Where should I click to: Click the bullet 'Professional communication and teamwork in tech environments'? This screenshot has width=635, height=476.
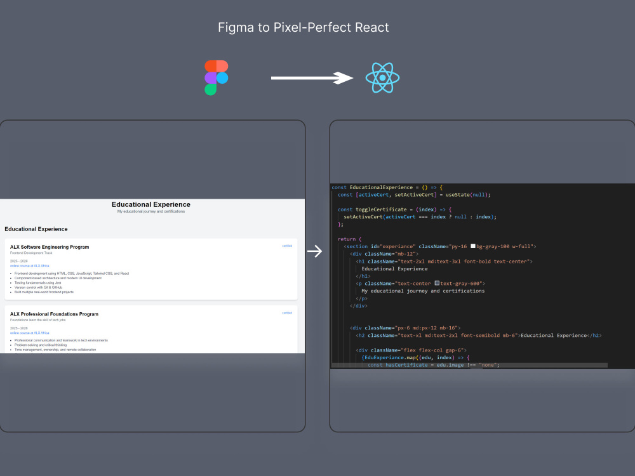tap(61, 340)
